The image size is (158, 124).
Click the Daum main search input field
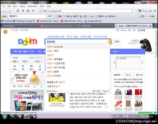77,42
